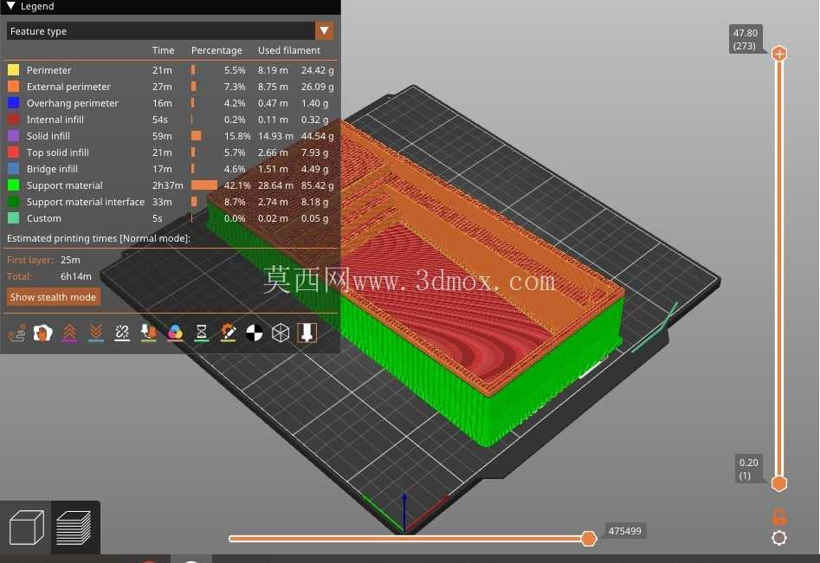Toggle the Seams visibility icon
The image size is (820, 563).
pos(122,333)
